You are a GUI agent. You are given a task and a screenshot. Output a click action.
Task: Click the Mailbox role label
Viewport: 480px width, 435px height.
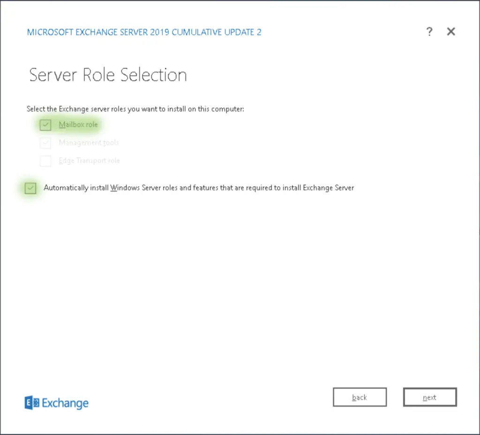click(x=78, y=125)
